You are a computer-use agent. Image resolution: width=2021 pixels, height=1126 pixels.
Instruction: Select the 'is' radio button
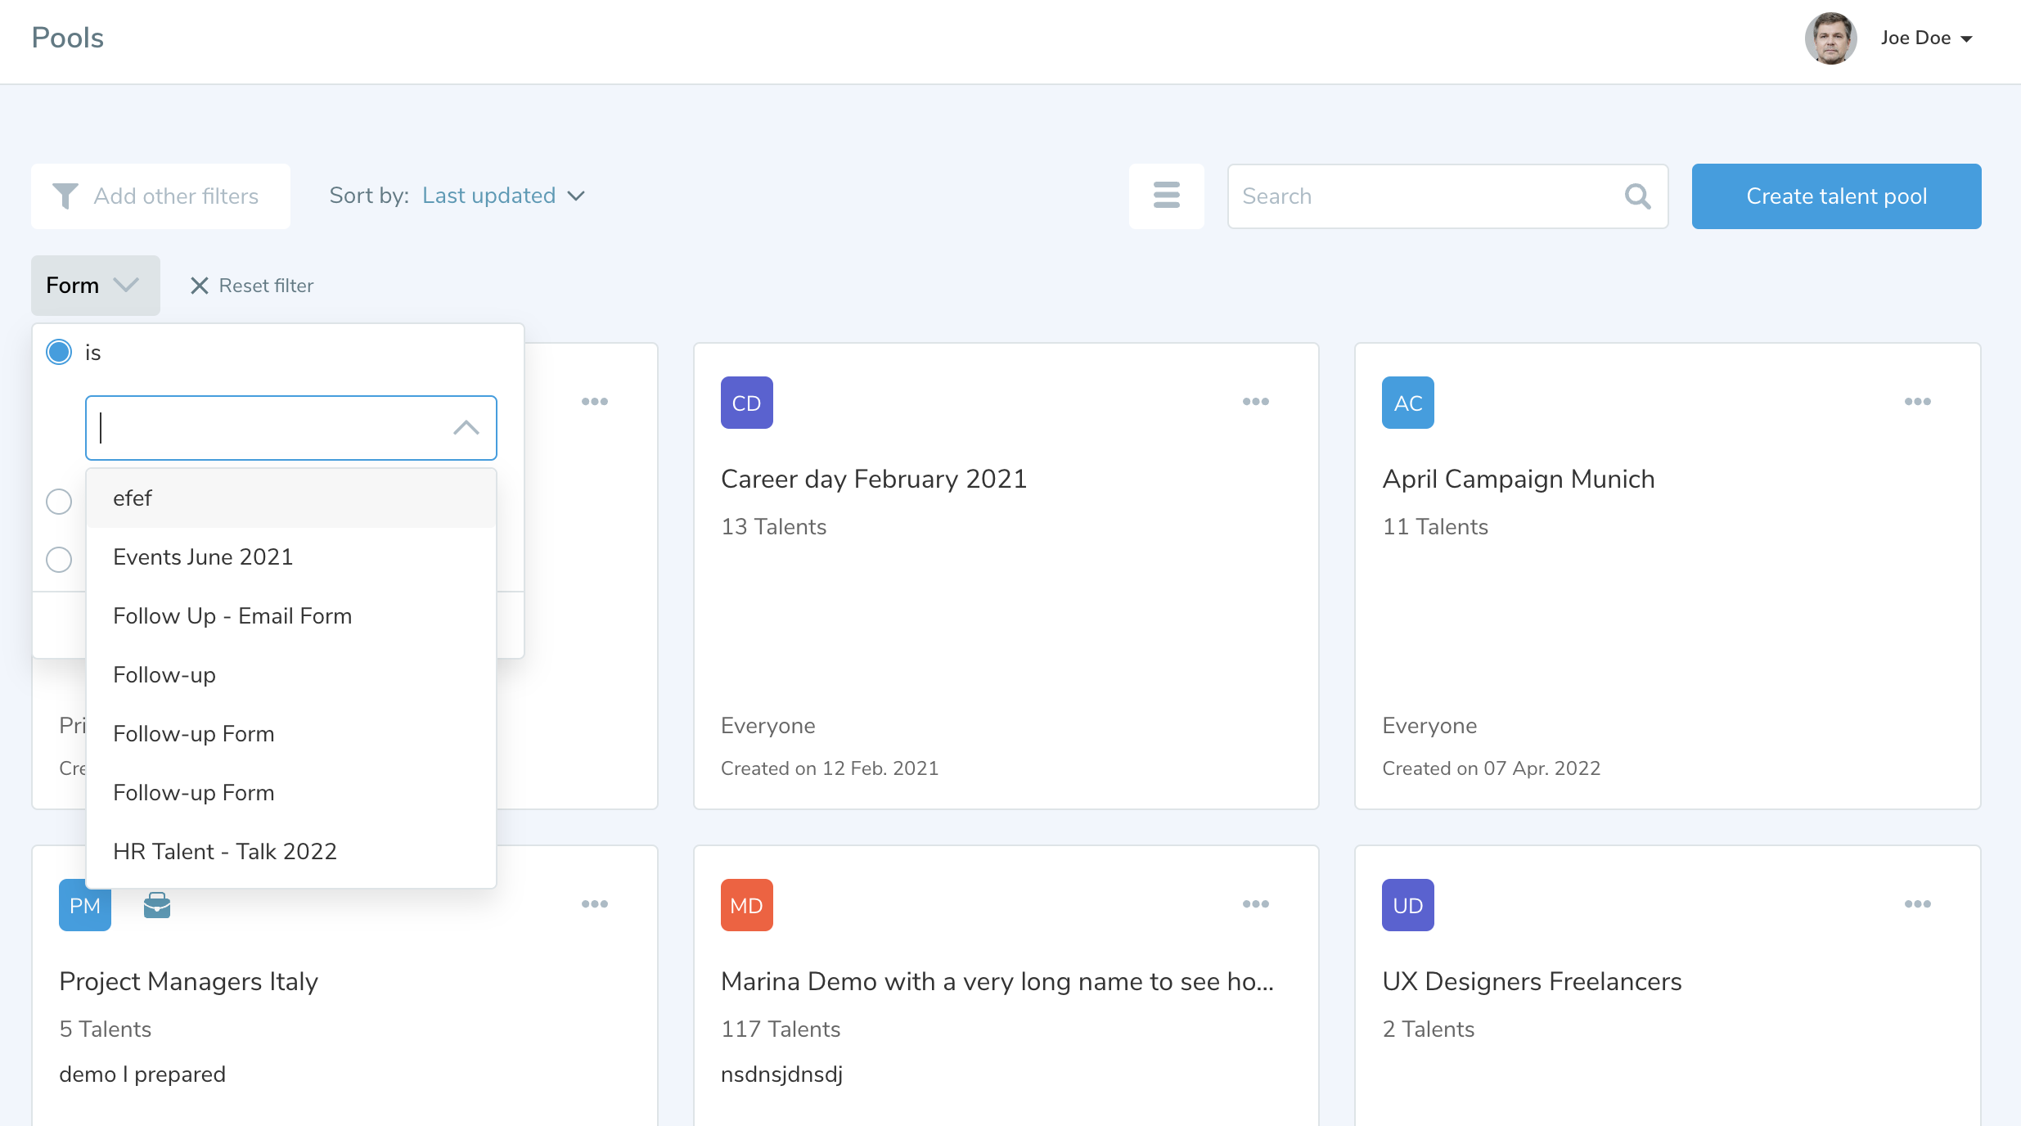tap(59, 352)
